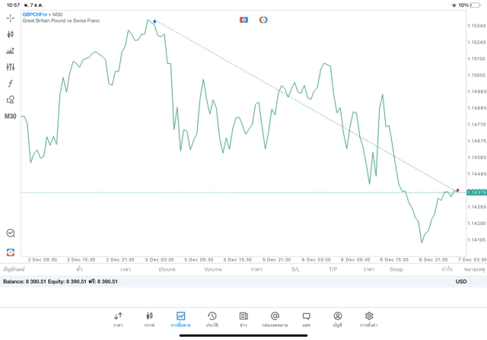The width and height of the screenshot is (487, 340).
Task: Open the Settings gear tab
Action: [368, 319]
